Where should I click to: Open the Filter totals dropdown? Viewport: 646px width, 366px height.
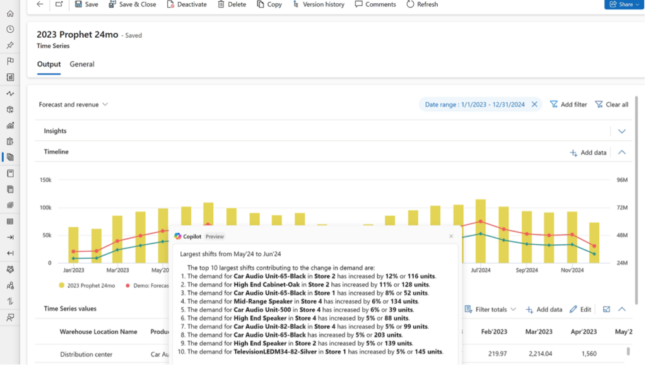(491, 309)
